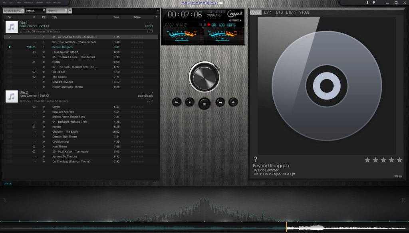Click small stop indicator in display
The width and height of the screenshot is (409, 233).
(x=205, y=25)
